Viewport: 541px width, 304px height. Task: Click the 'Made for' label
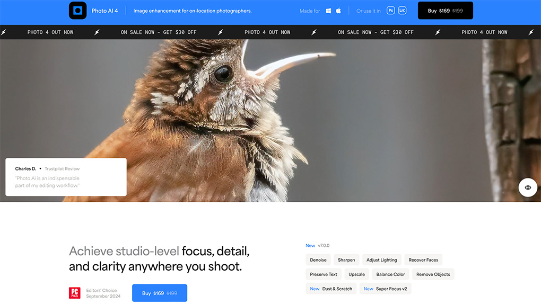point(310,11)
